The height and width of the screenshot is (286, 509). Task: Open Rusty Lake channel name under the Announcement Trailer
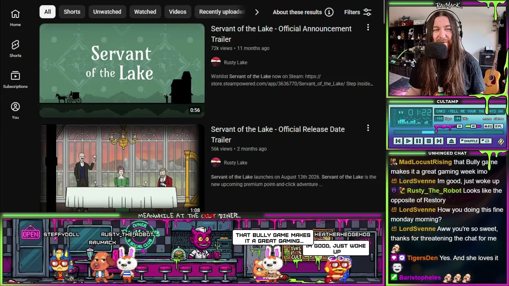pyautogui.click(x=235, y=62)
